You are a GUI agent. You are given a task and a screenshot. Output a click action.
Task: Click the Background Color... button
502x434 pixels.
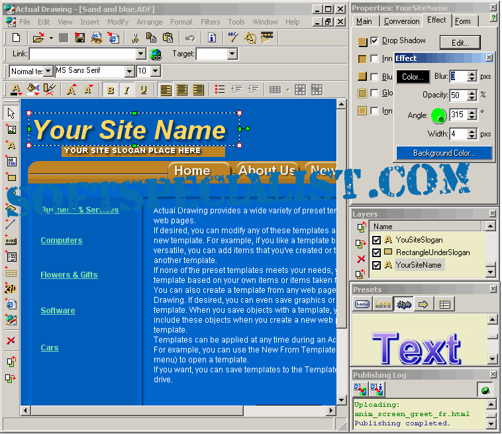tap(444, 153)
